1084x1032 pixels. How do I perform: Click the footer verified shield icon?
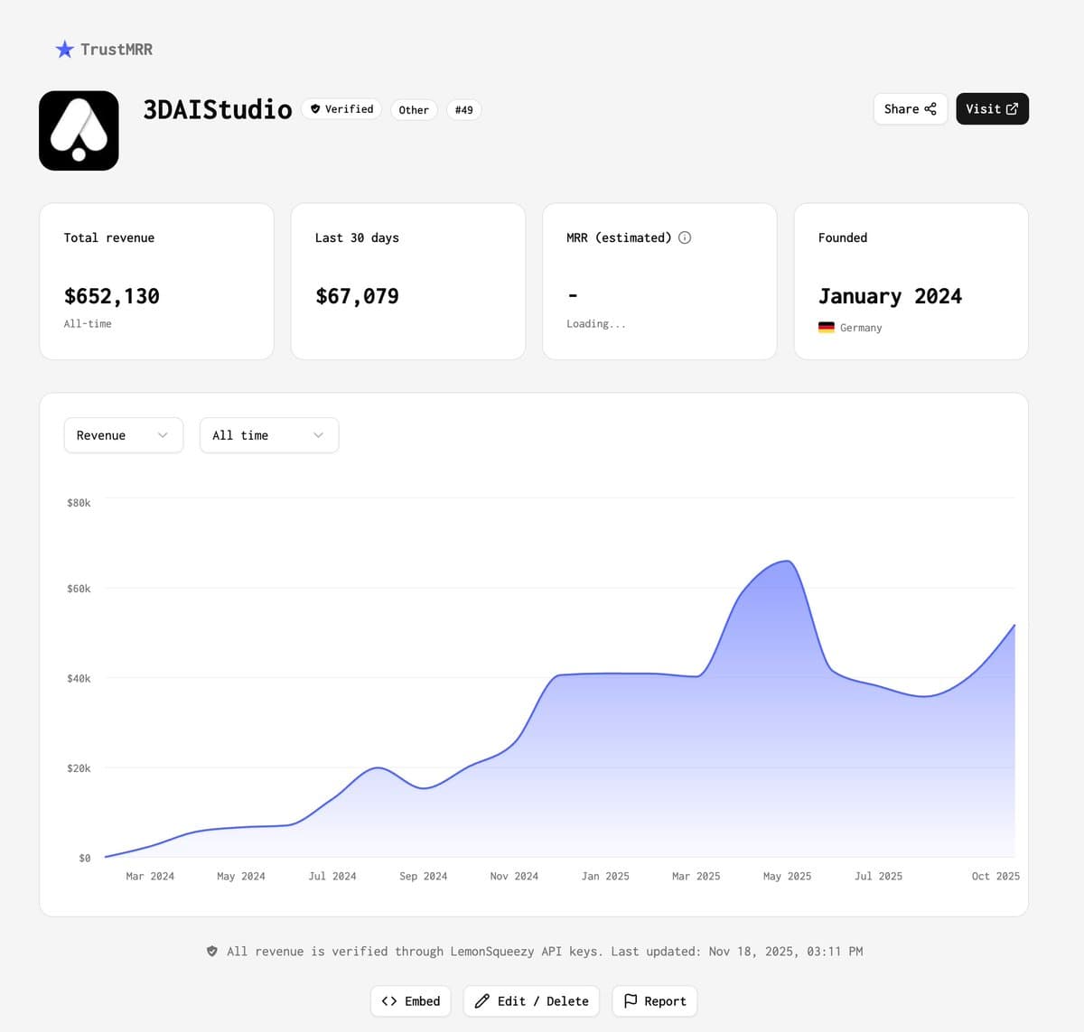pyautogui.click(x=212, y=952)
